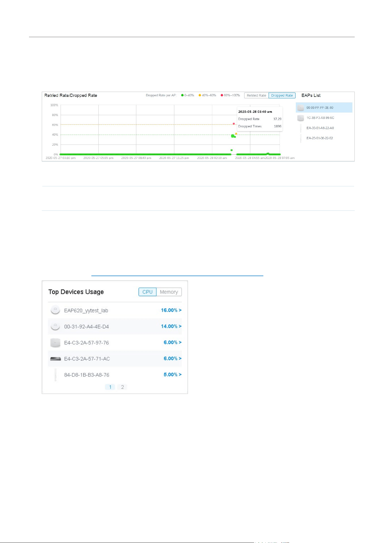
Task: Expand the 16.00% usage chevron
Action: (x=180, y=310)
